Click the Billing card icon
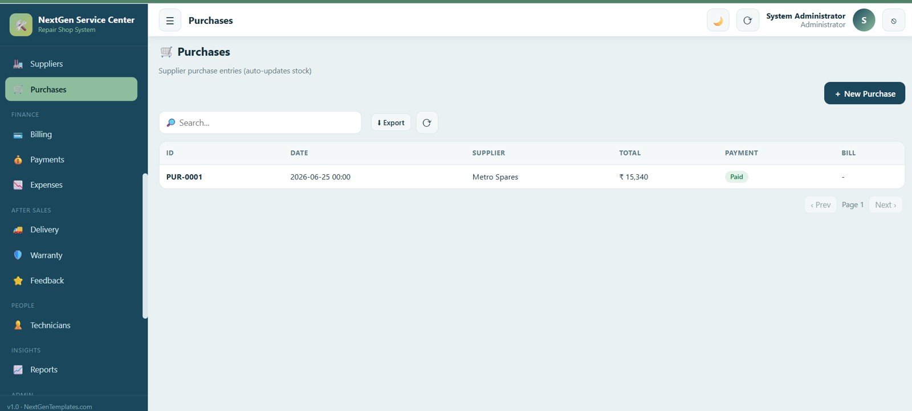 [x=18, y=135]
